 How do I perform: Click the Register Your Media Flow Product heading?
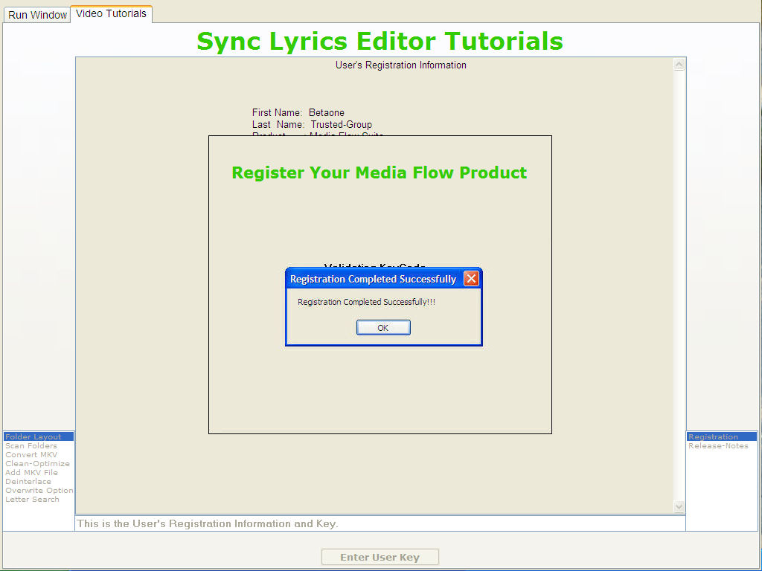380,172
